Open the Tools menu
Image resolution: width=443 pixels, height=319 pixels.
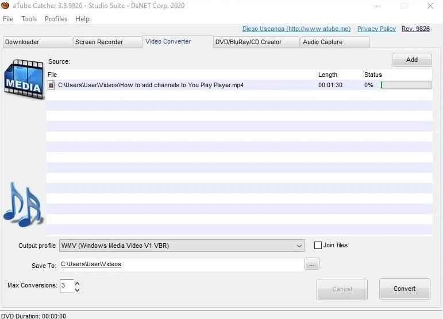[29, 19]
